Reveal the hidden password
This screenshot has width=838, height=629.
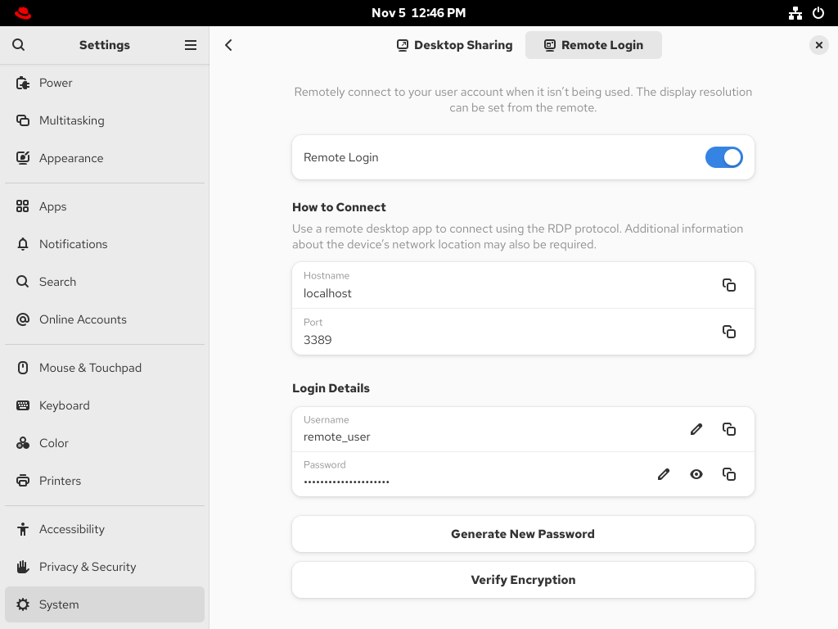coord(696,474)
